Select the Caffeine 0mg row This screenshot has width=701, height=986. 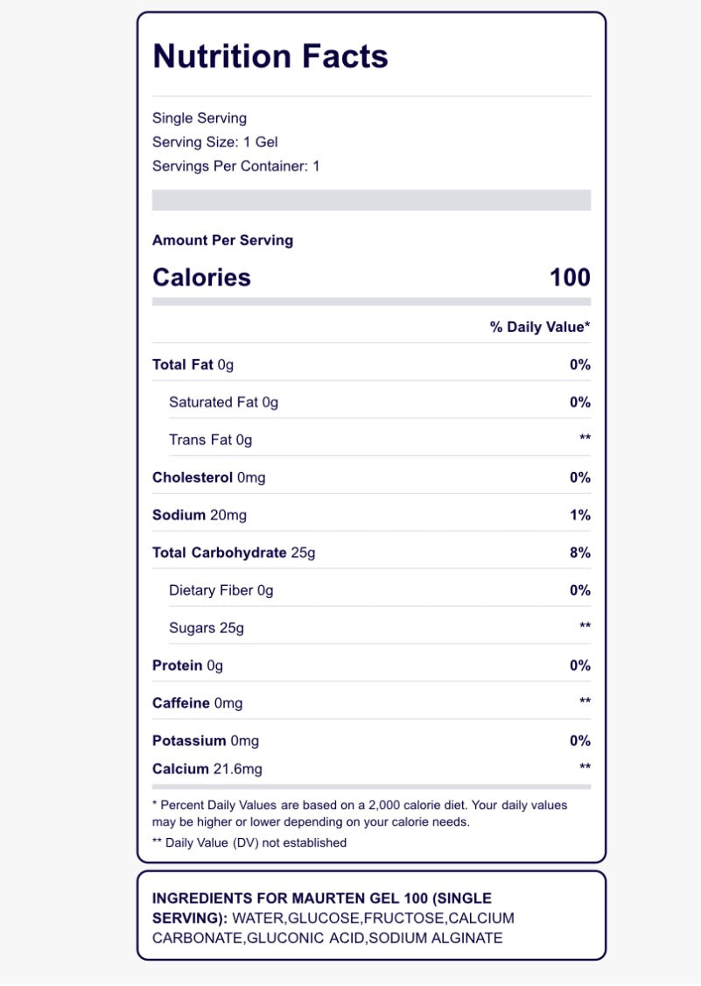[x=372, y=703]
